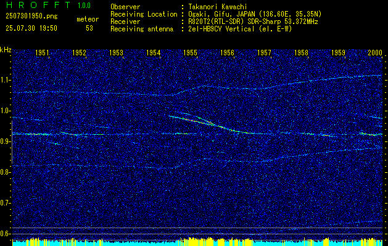Click the 1958 time marker

pos(302,53)
